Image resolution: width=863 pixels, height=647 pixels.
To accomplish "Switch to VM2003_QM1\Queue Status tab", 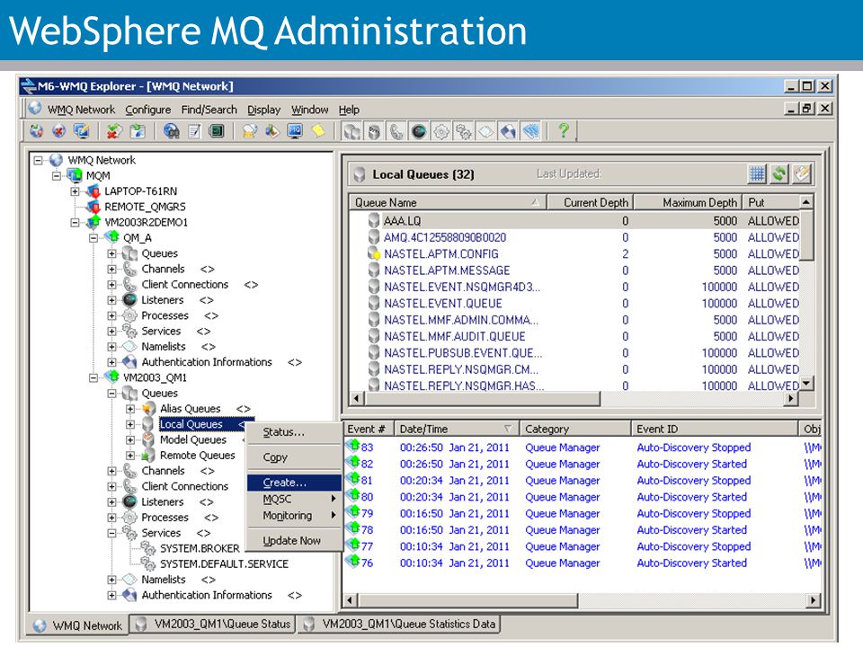I will 214,624.
